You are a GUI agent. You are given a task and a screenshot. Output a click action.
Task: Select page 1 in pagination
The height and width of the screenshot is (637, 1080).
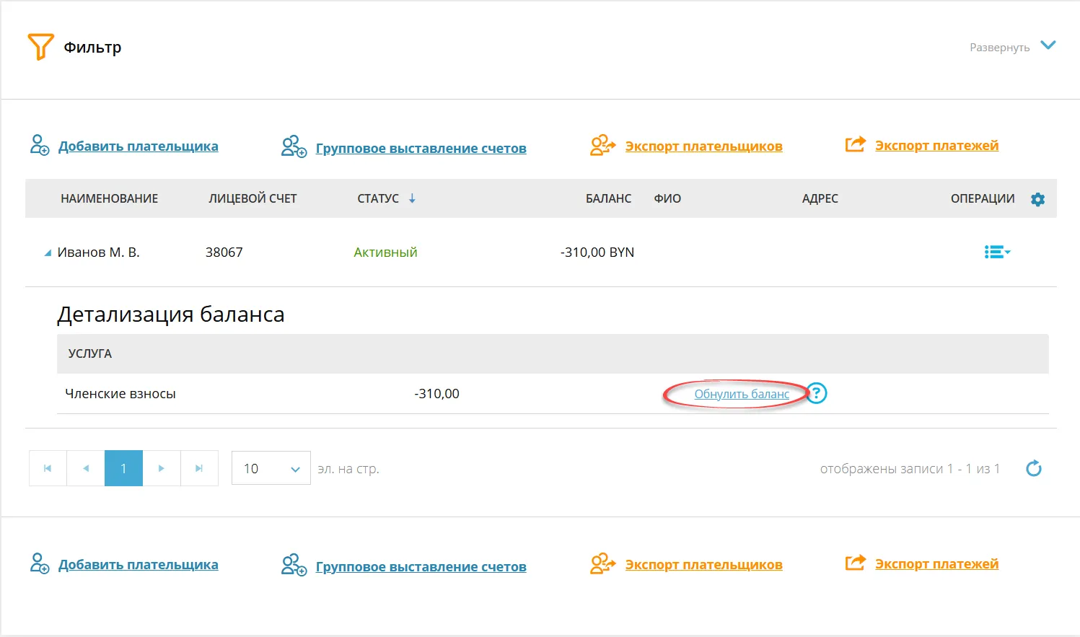click(x=123, y=468)
